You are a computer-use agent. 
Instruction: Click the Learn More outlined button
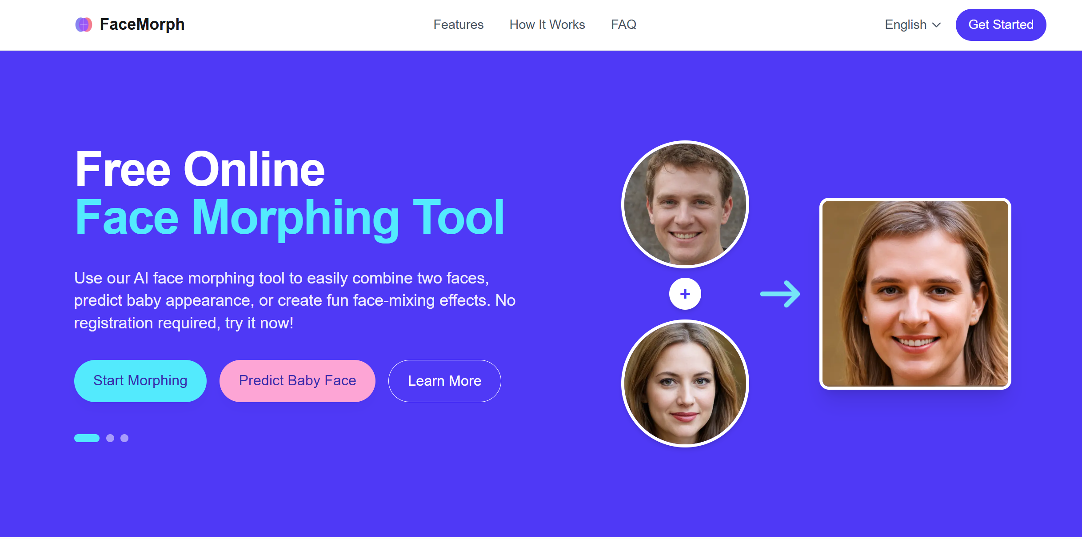tap(444, 381)
